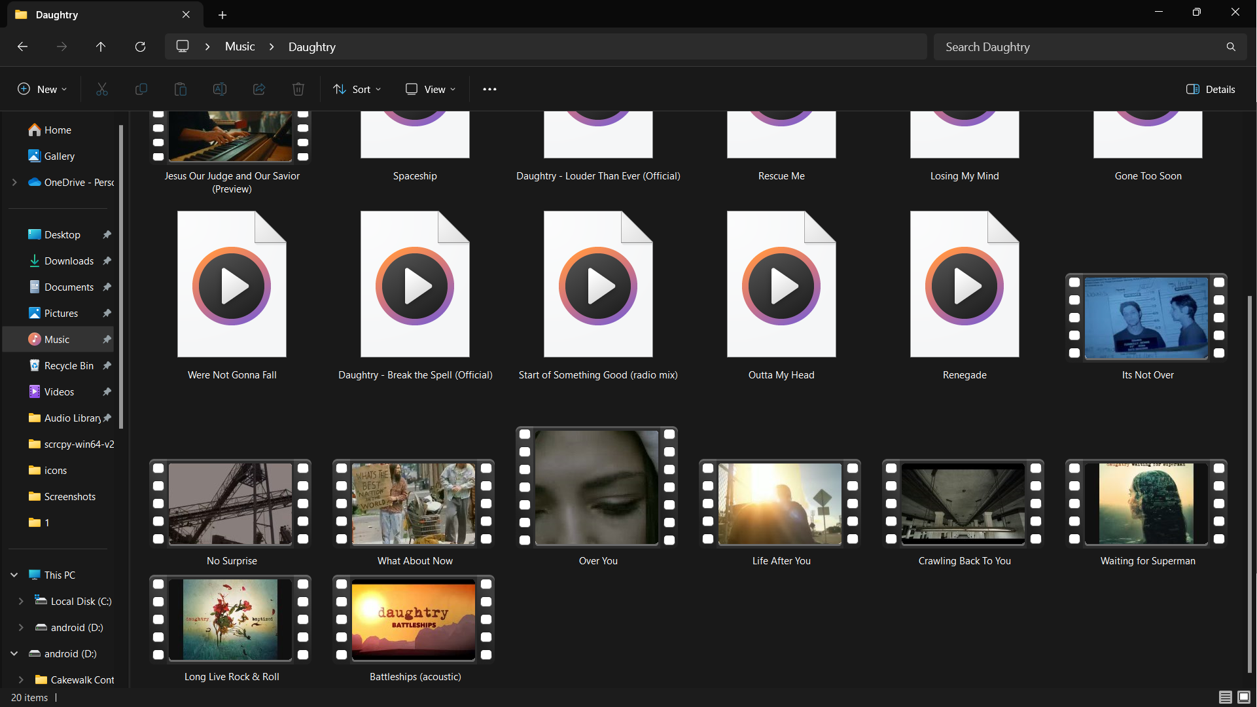
Task: Click the Spaceship file name
Action: pos(415,176)
